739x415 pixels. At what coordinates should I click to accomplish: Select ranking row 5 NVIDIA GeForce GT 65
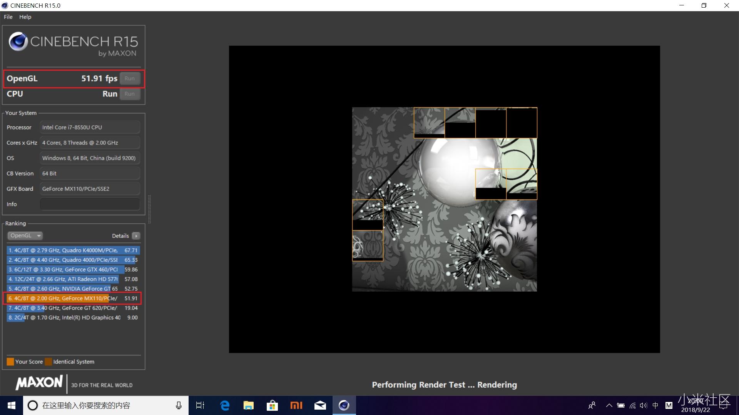click(x=73, y=289)
